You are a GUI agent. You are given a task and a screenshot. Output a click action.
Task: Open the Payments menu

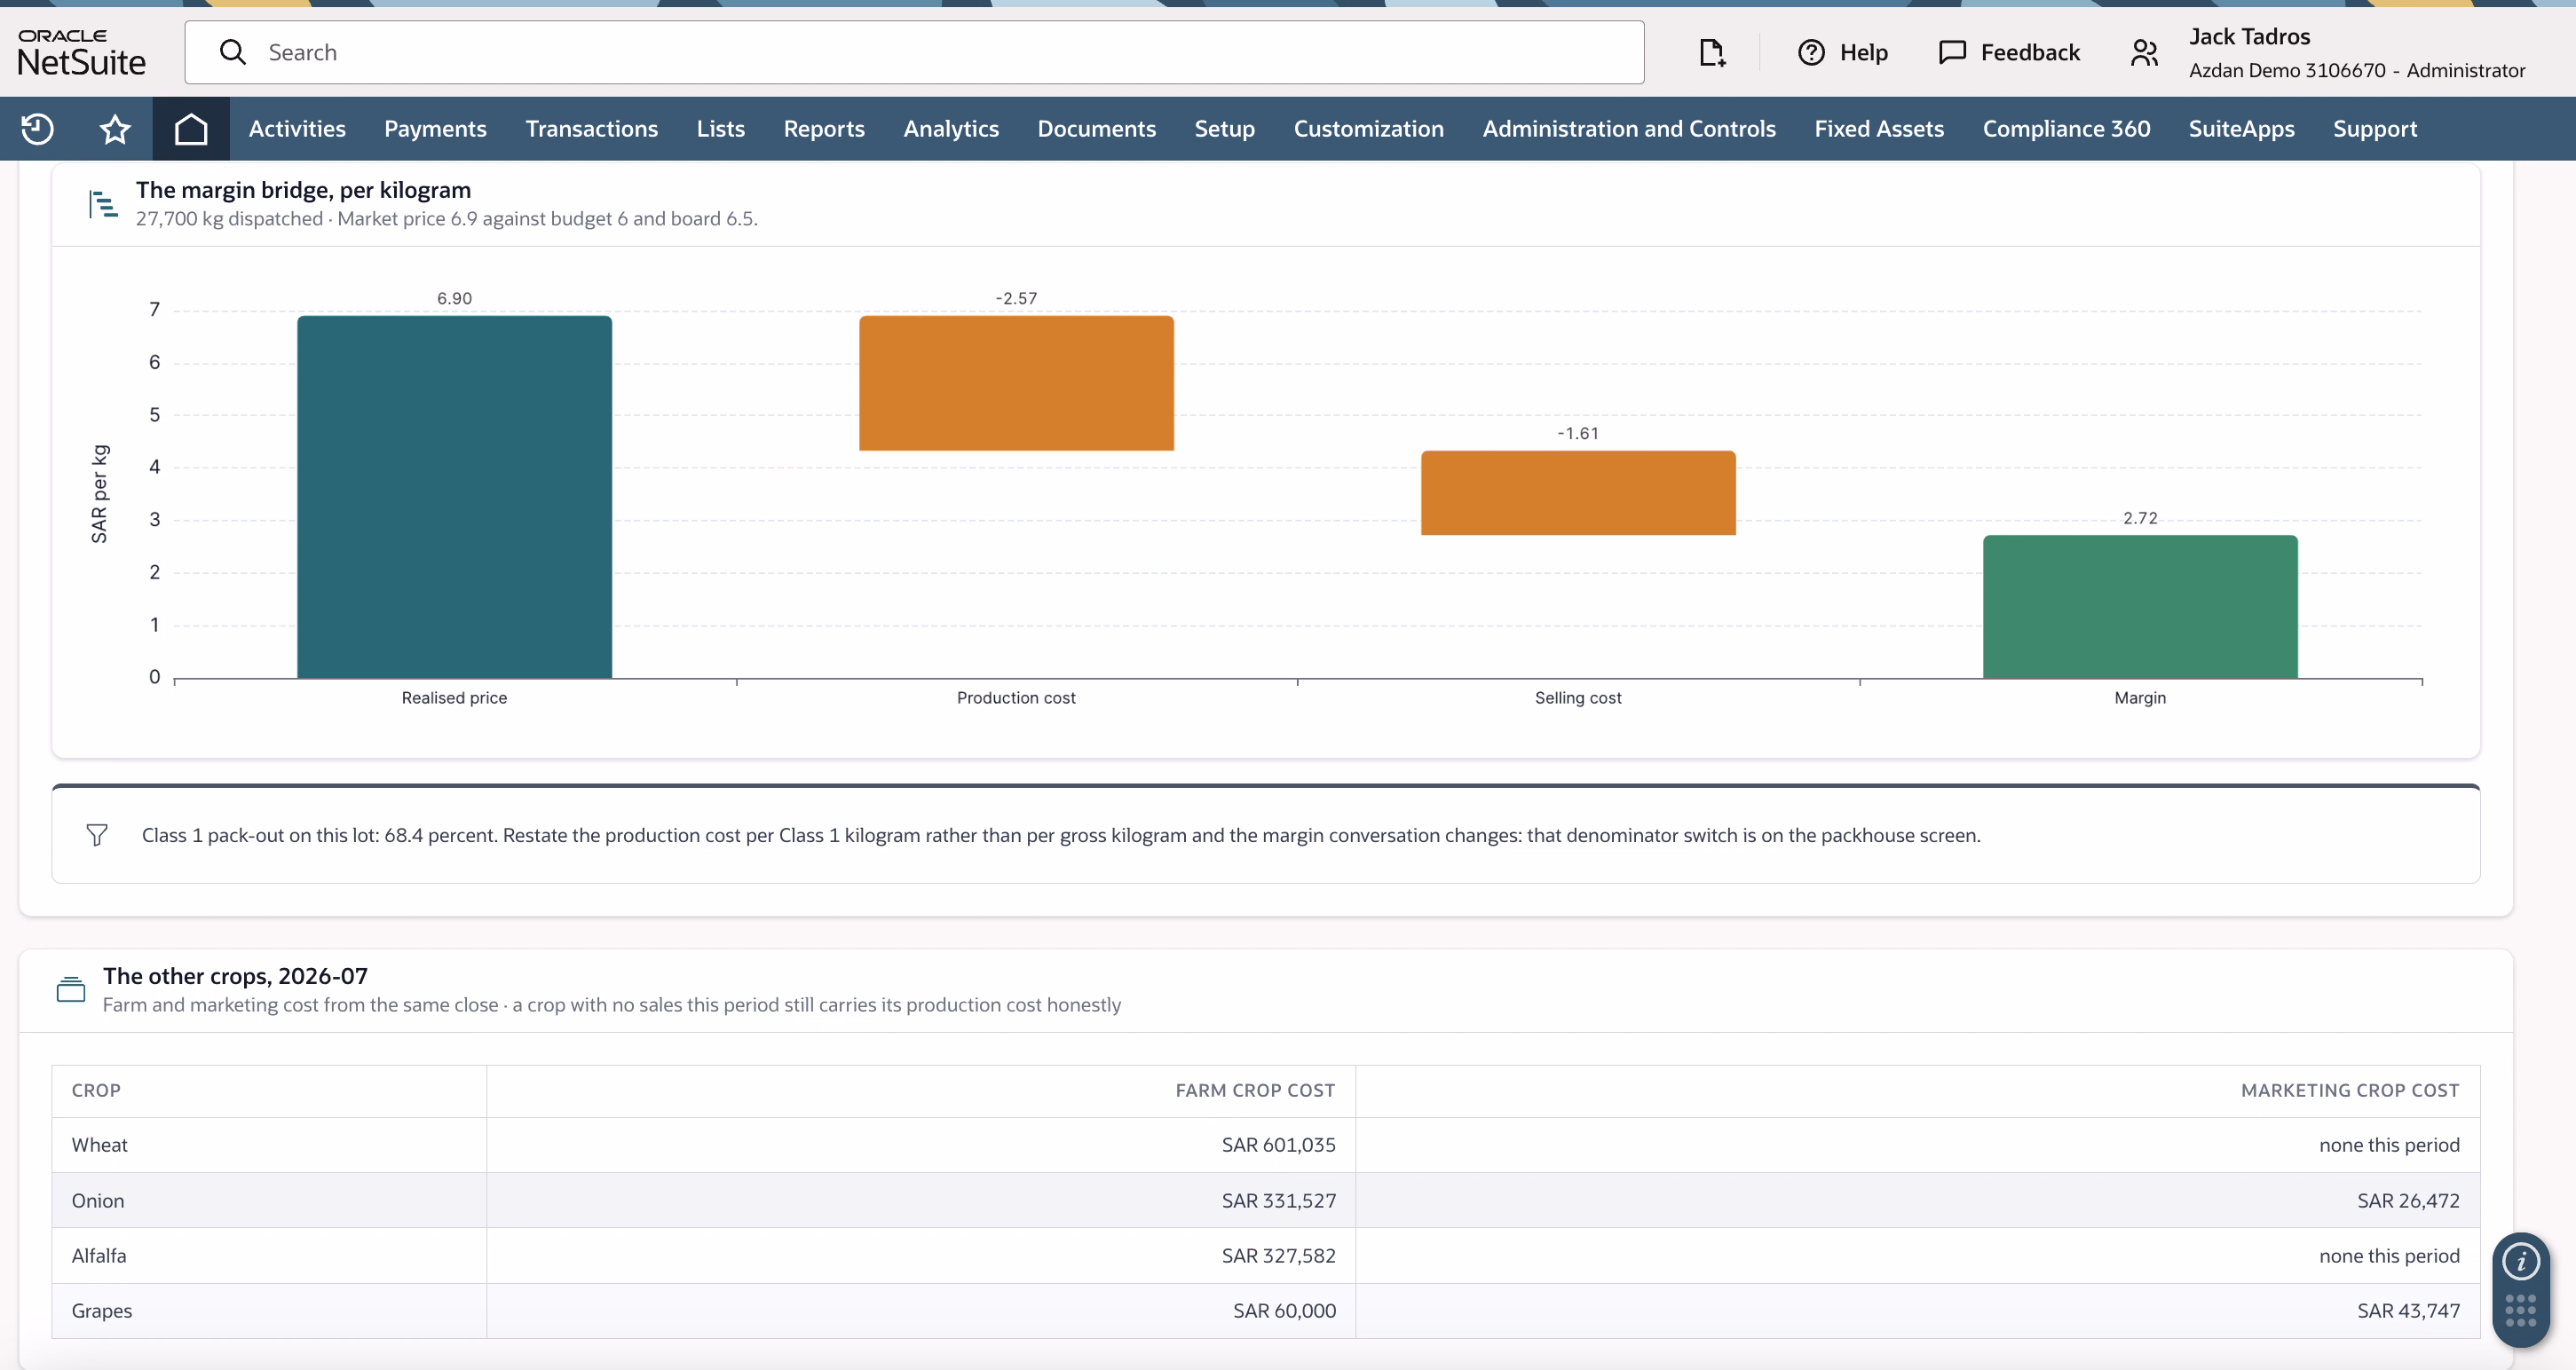(x=435, y=129)
